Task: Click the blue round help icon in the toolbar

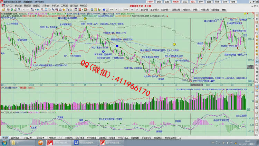Action: point(104,10)
